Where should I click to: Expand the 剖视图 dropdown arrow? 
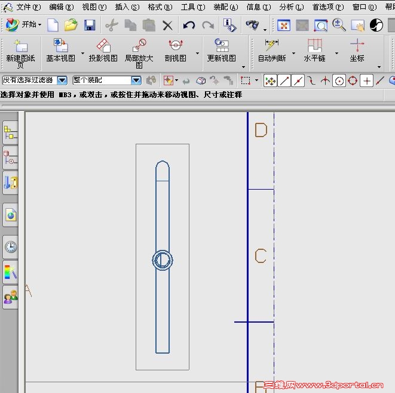click(x=197, y=53)
